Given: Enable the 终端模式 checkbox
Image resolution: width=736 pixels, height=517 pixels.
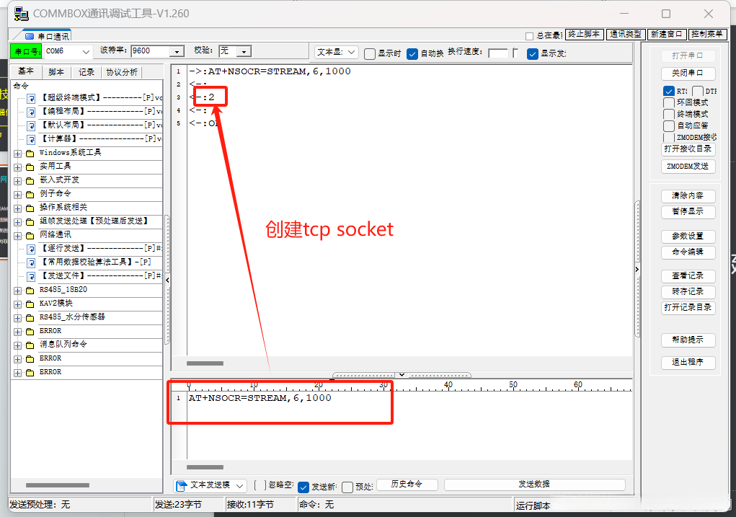Looking at the screenshot, I should 669,114.
